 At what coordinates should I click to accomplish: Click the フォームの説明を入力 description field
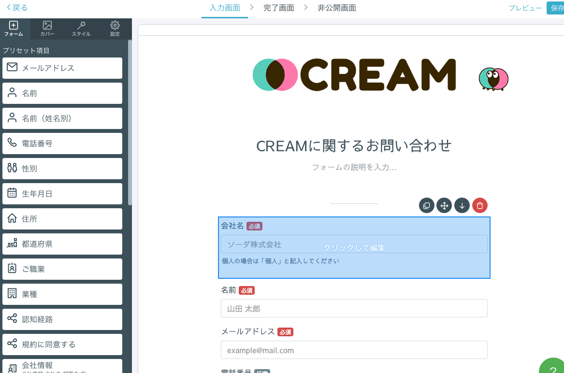[x=354, y=167]
